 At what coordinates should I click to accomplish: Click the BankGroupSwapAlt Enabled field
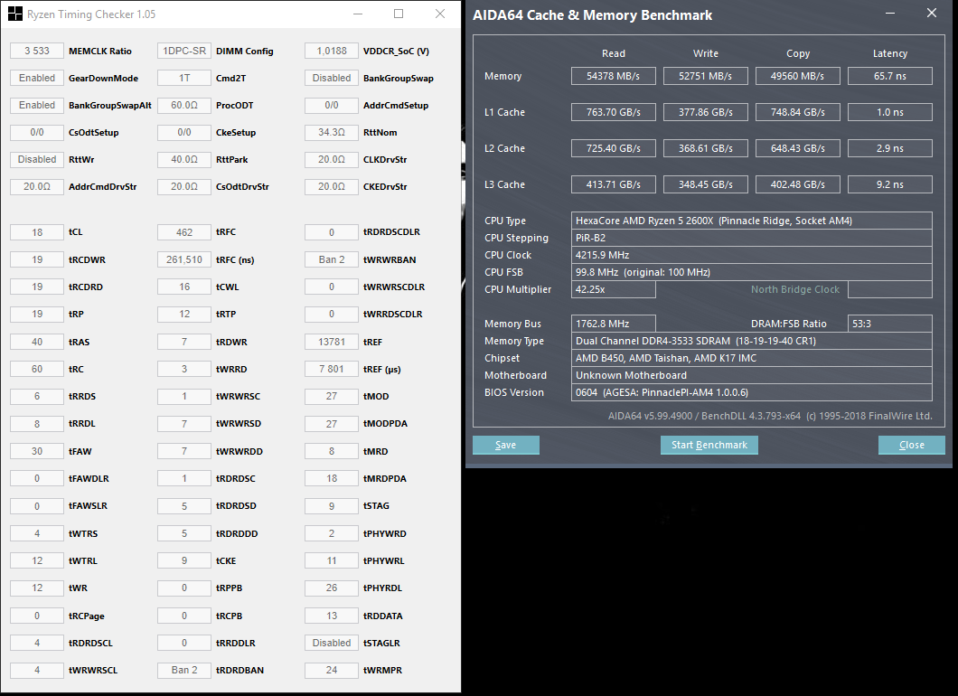coord(37,105)
